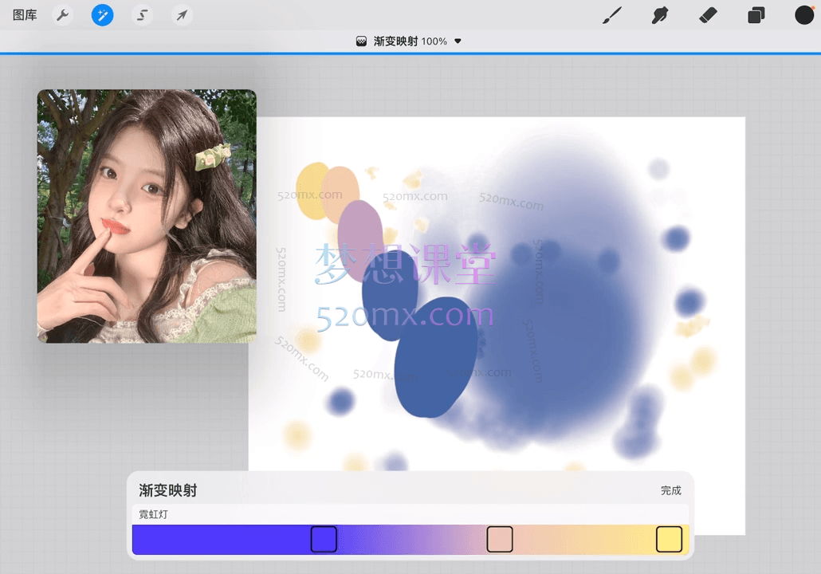Select the Selection tool
This screenshot has height=574, width=821.
142,14
